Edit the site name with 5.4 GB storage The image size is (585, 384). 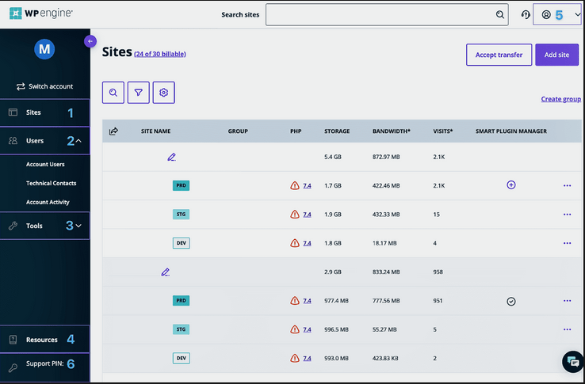[x=172, y=157]
